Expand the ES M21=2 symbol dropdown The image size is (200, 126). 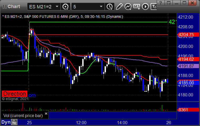[57, 7]
